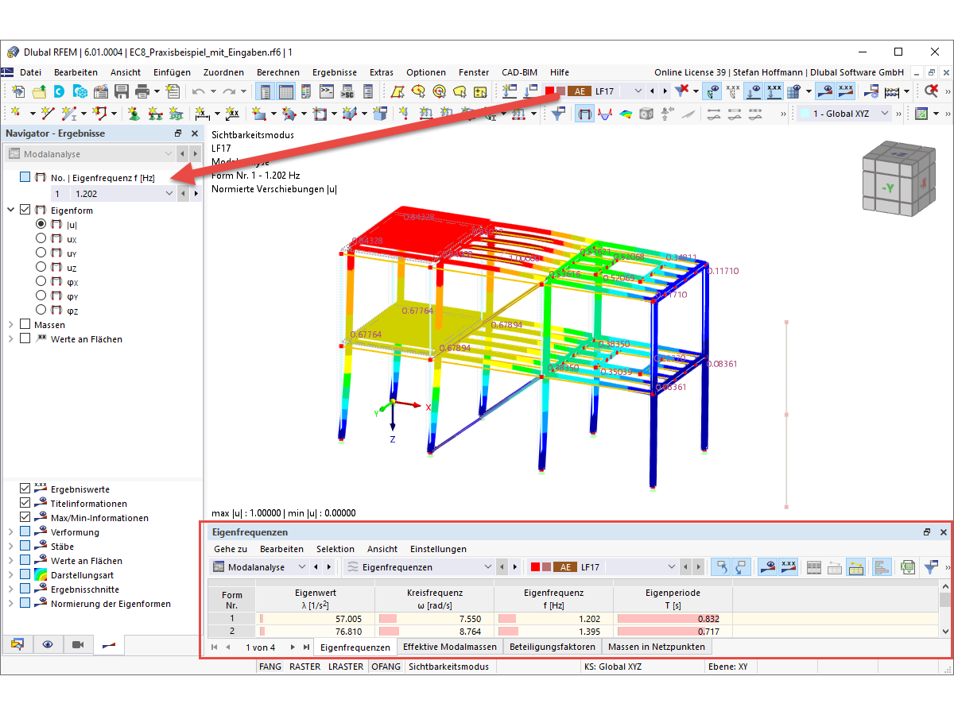
Task: Click the new line tool
Action: (48, 114)
